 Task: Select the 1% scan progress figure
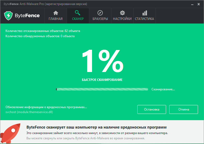(x=103, y=61)
